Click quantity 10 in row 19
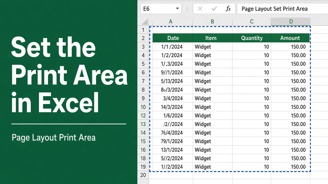 (252, 167)
